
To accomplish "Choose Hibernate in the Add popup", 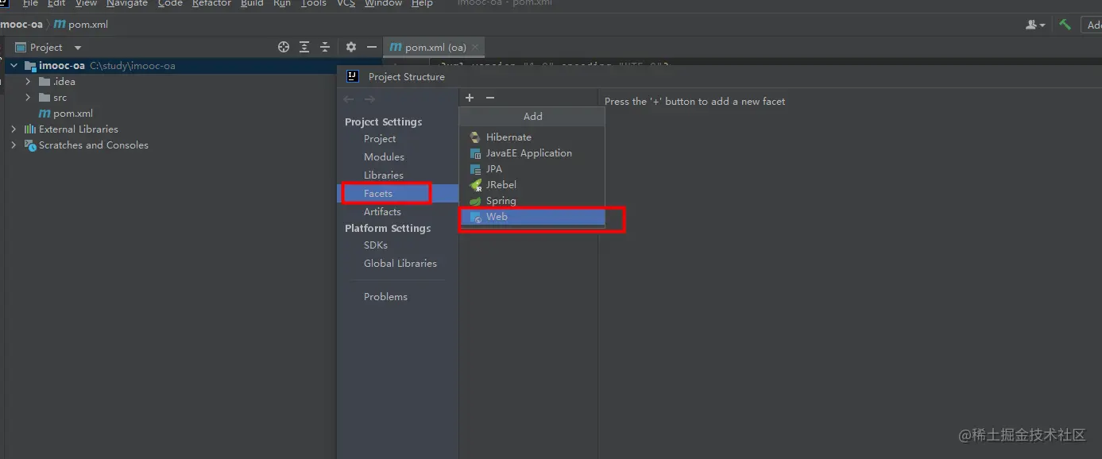I will (x=532, y=137).
